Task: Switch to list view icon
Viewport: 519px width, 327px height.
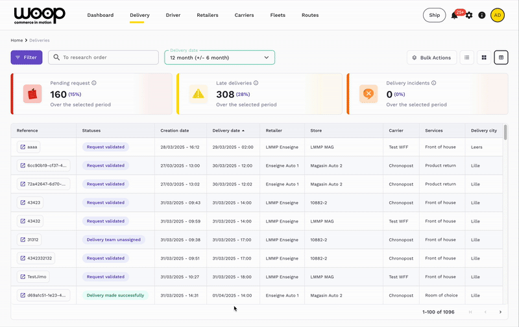Action: (466, 58)
